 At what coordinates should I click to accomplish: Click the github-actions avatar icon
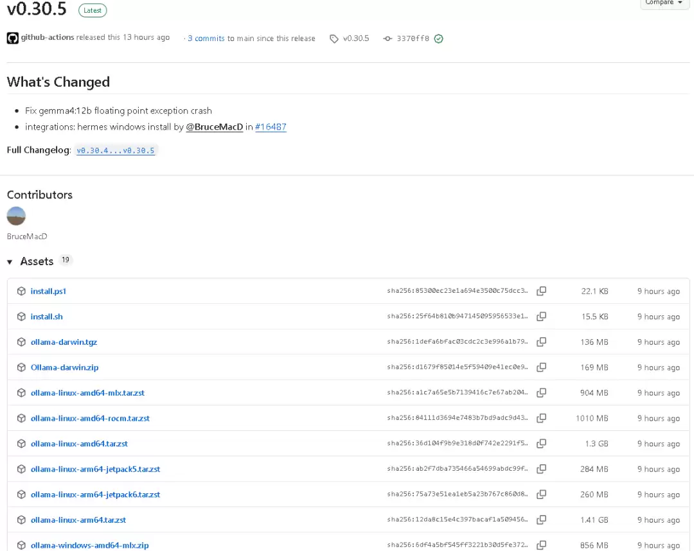[12, 38]
